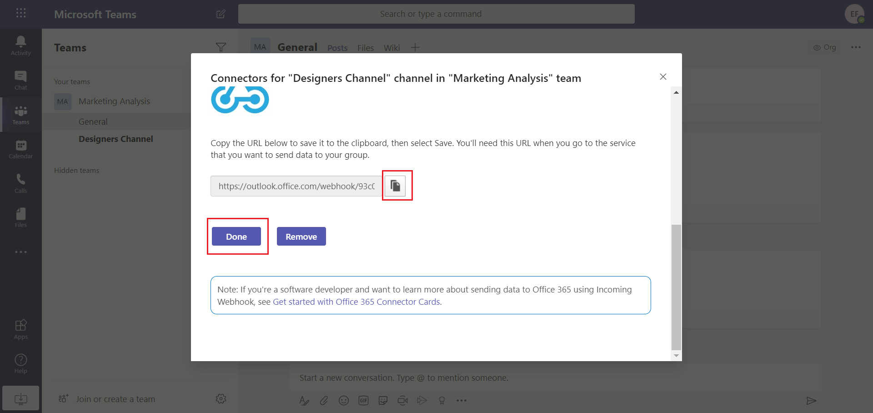Copy the webhook URL using the copy icon
The height and width of the screenshot is (413, 873).
click(x=396, y=186)
